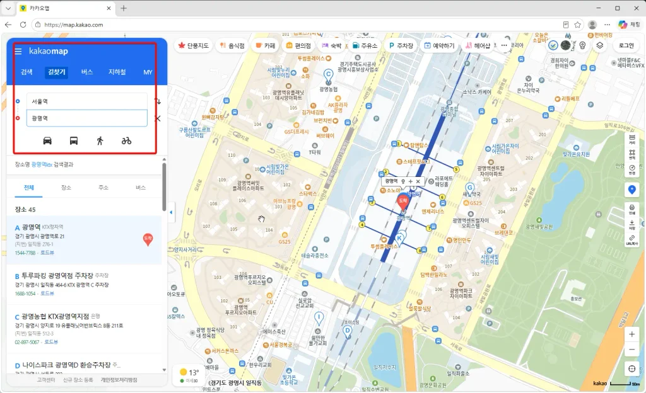This screenshot has width=646, height=393.
Task: Zoom in with the plus button
Action: pos(632,334)
